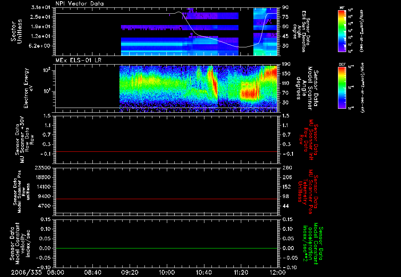The image size is (401, 277).
Task: Select the NF rainbow color bar
Action: click(342, 31)
